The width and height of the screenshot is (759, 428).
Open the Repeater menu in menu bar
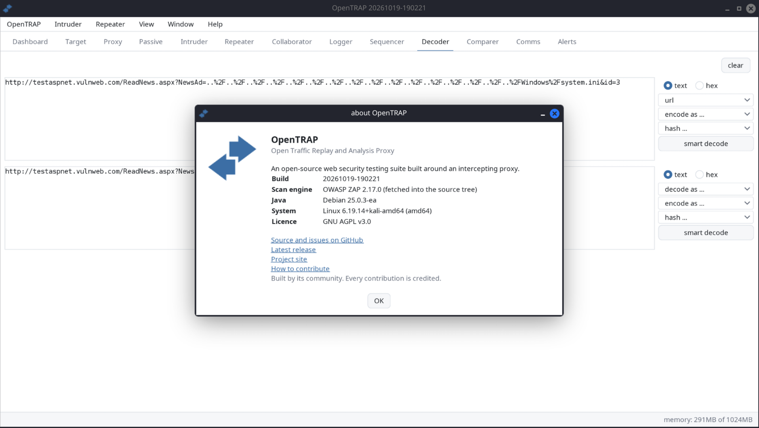click(x=110, y=24)
